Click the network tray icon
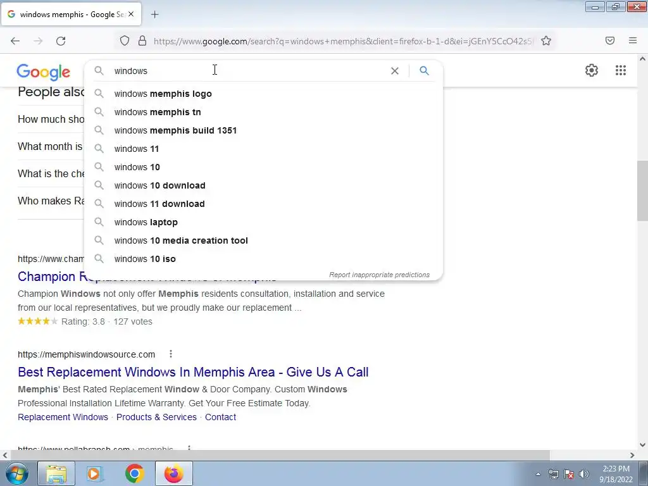 pos(553,474)
